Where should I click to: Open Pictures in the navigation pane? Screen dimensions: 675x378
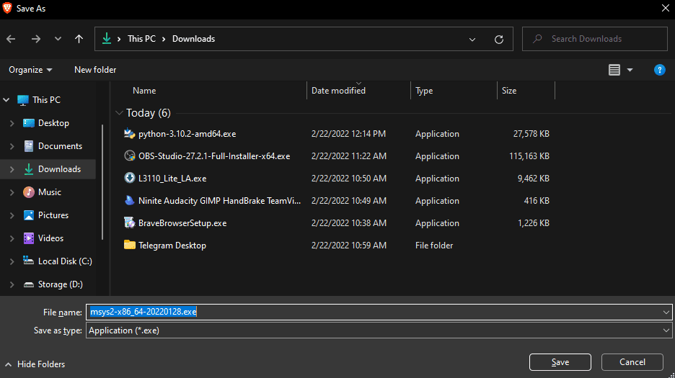(x=53, y=215)
